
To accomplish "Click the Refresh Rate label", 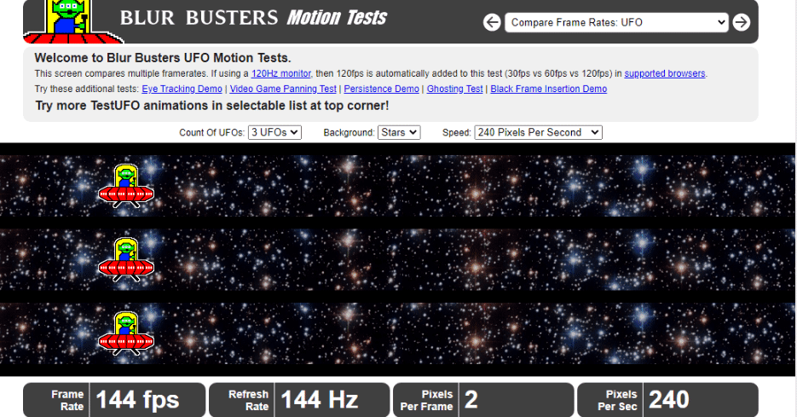I will point(248,400).
